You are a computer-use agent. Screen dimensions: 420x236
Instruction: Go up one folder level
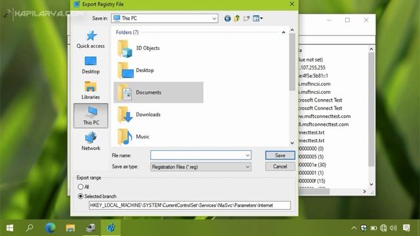pyautogui.click(x=237, y=18)
